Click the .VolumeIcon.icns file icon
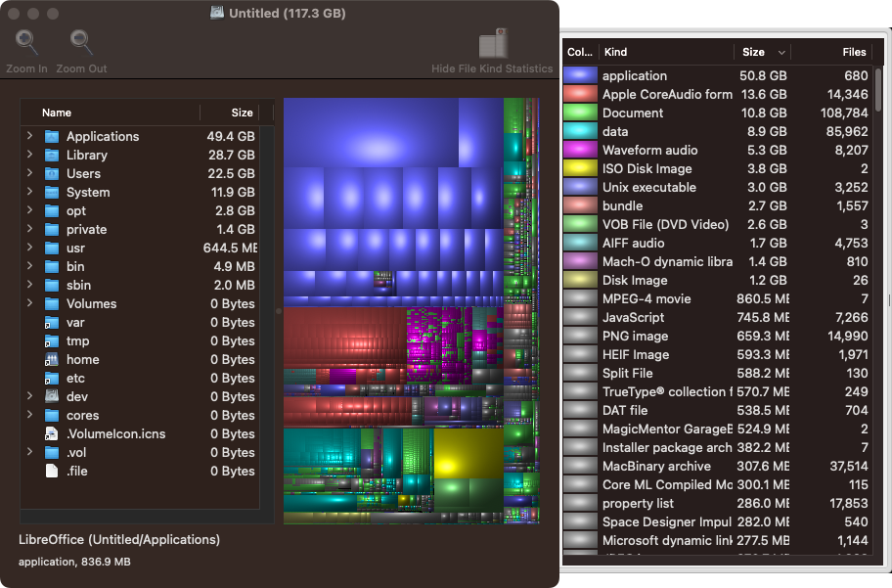This screenshot has height=588, width=892. [54, 433]
